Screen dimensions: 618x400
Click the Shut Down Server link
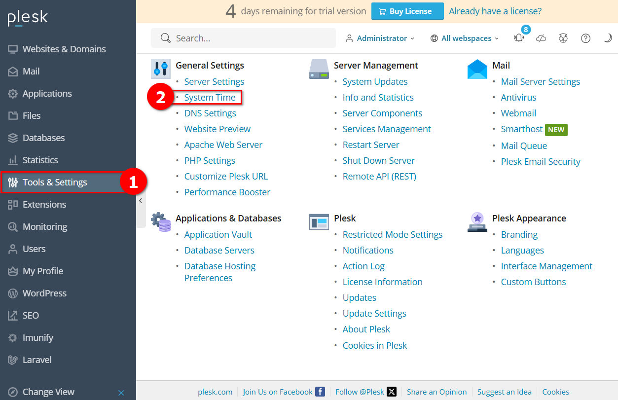click(379, 161)
